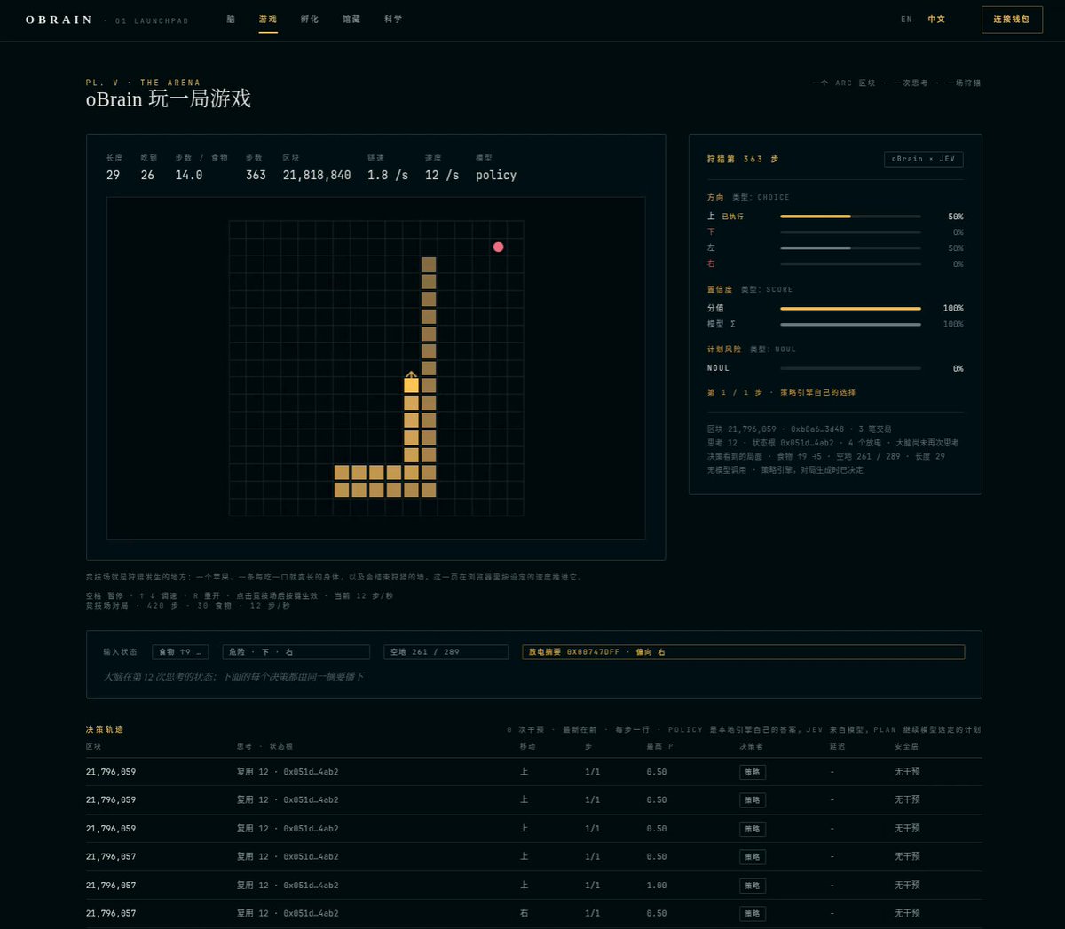Click the 最高 P column header
The height and width of the screenshot is (929, 1065).
(659, 747)
